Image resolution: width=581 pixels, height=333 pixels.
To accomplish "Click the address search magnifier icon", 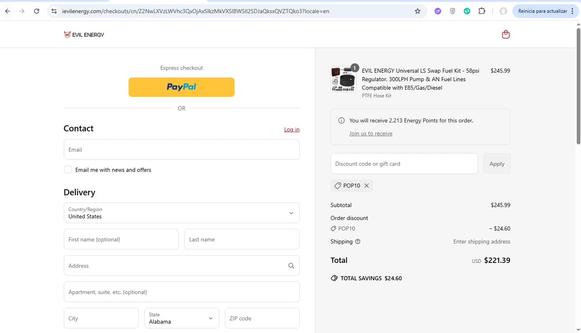I will point(291,266).
